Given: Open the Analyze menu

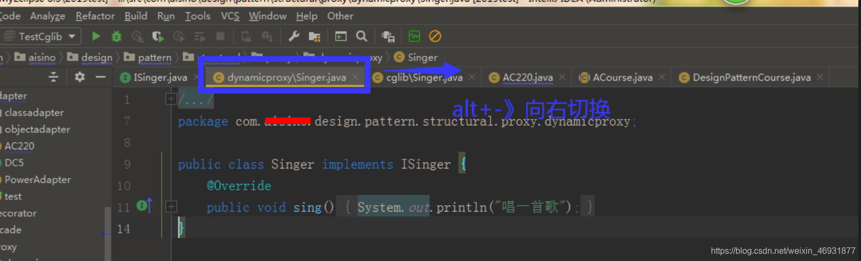Looking at the screenshot, I should point(47,16).
